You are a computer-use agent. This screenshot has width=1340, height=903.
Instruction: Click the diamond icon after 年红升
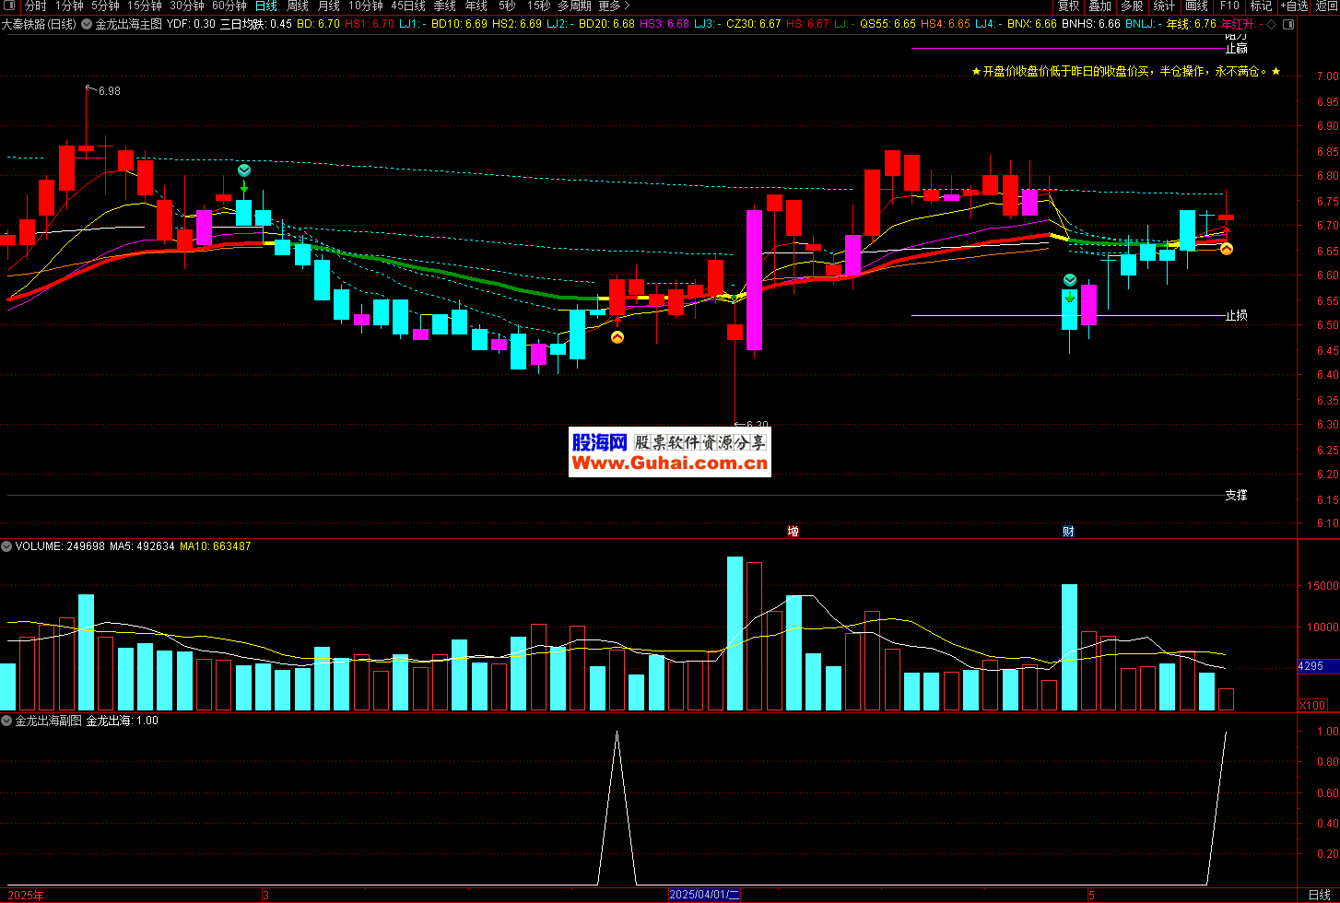click(1271, 24)
